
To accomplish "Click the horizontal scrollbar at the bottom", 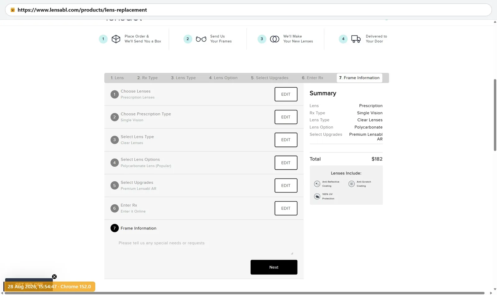I will [x=244, y=293].
